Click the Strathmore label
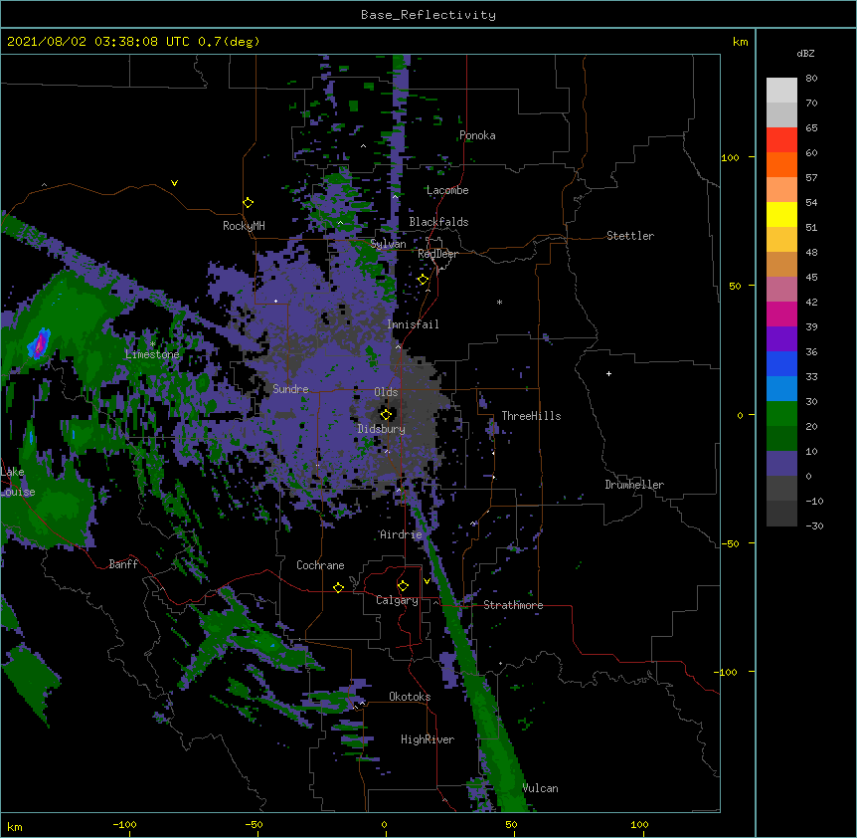This screenshot has height=838, width=857. click(x=513, y=605)
